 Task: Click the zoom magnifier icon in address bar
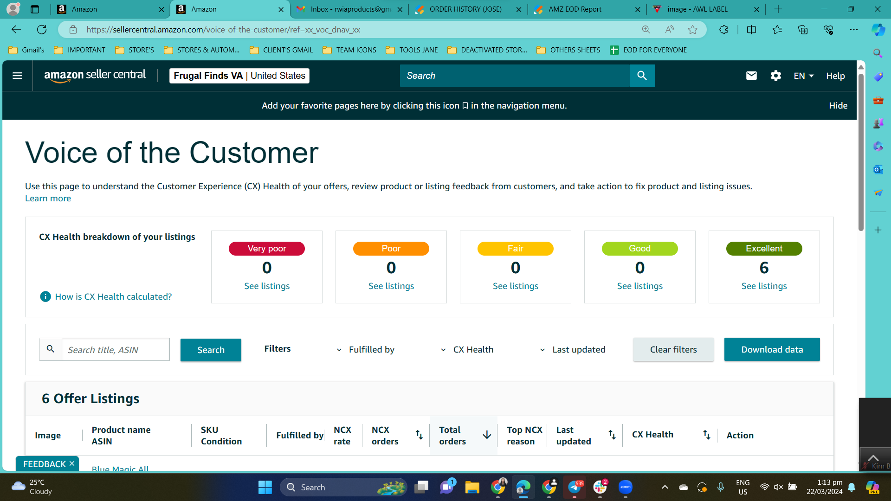646,30
